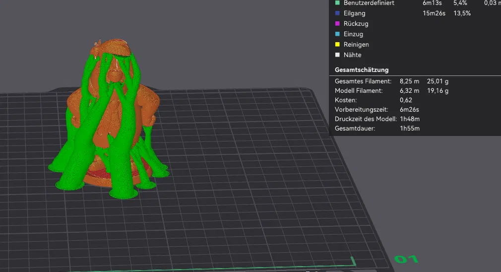Select the Benutzerdefiniert percentage 5,4%
This screenshot has height=272, width=501.
(460, 3)
